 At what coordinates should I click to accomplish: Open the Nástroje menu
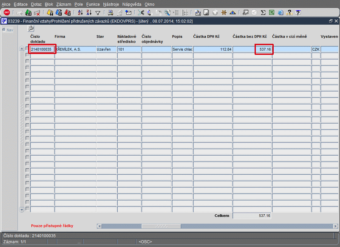click(111, 4)
